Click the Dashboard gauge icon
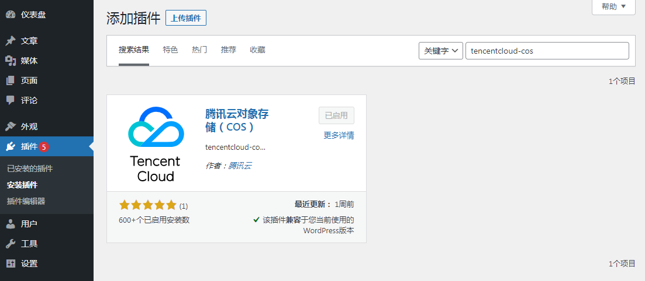The height and width of the screenshot is (281, 645). pyautogui.click(x=11, y=15)
